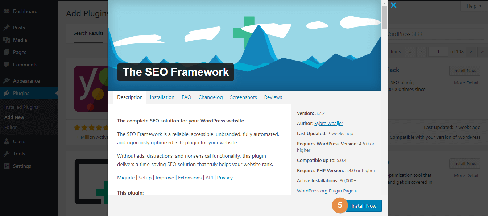Jump to last page of results
The width and height of the screenshot is (488, 216).
483,51
